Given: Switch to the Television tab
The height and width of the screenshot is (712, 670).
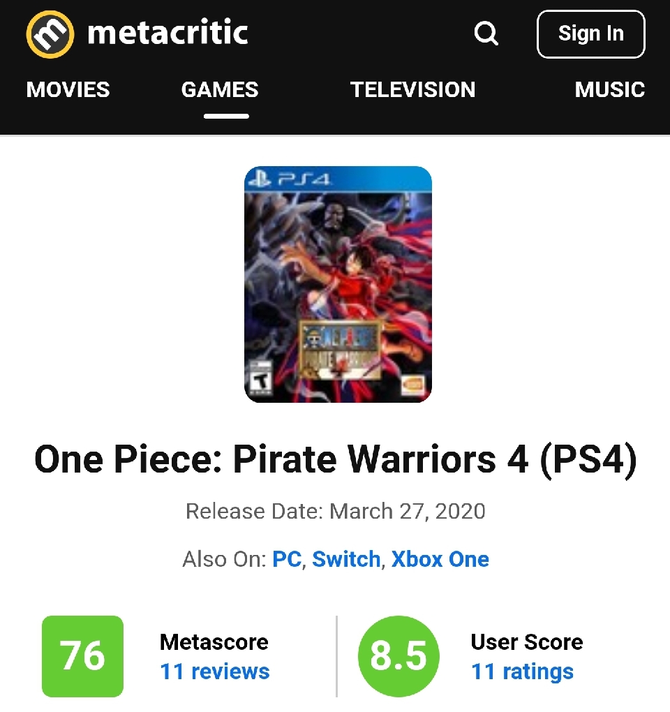Looking at the screenshot, I should [x=412, y=89].
